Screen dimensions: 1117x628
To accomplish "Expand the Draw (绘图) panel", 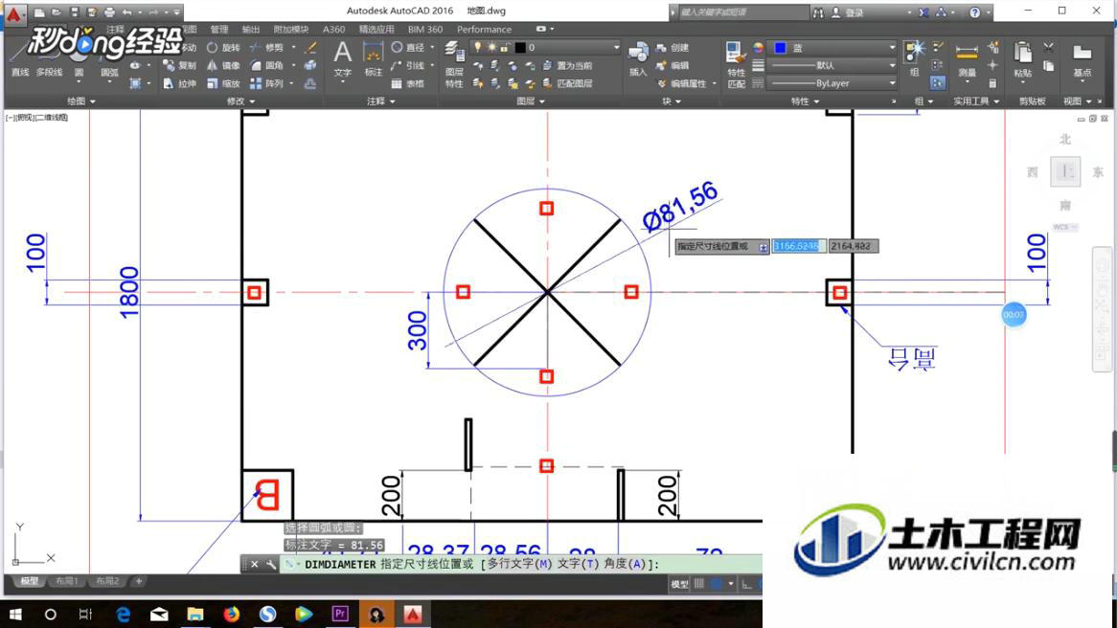I will [81, 101].
